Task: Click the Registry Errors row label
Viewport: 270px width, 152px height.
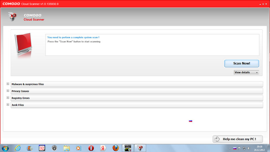Action: tap(21, 98)
